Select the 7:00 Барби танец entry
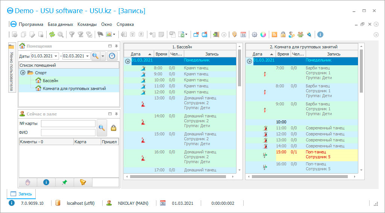Viewport: 385px width, 213px height. tap(302, 74)
